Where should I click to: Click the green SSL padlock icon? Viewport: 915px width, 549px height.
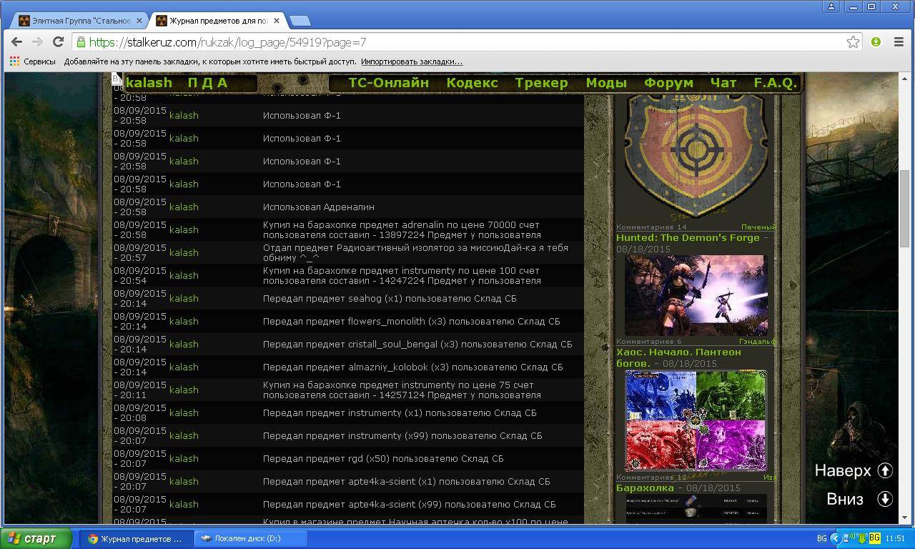tap(81, 42)
